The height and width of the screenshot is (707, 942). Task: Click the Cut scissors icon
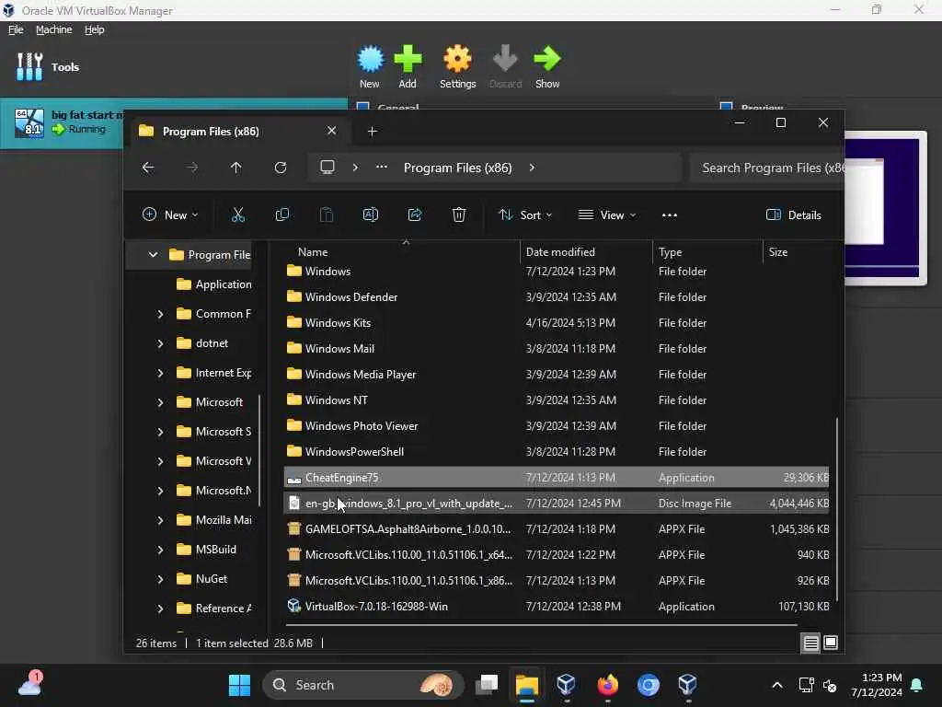point(238,214)
